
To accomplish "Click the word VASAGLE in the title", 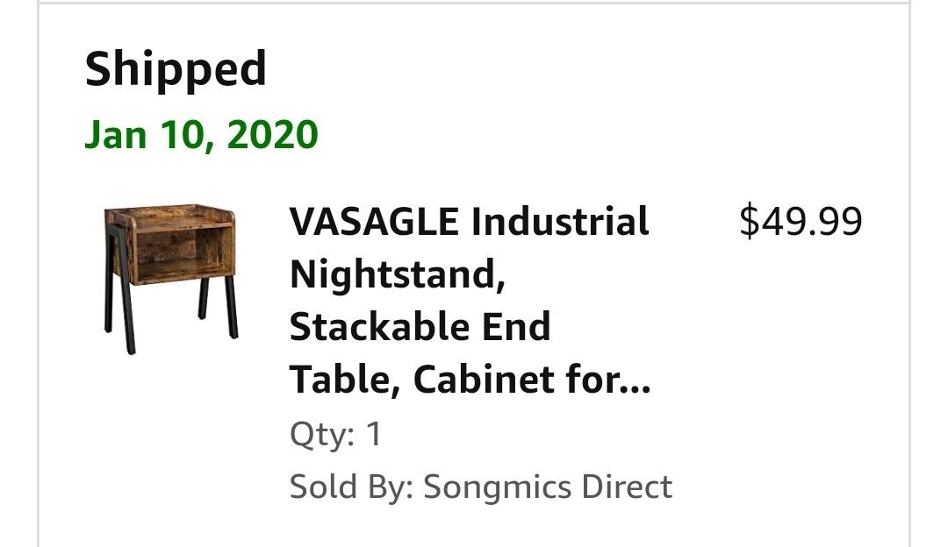I will tap(374, 223).
